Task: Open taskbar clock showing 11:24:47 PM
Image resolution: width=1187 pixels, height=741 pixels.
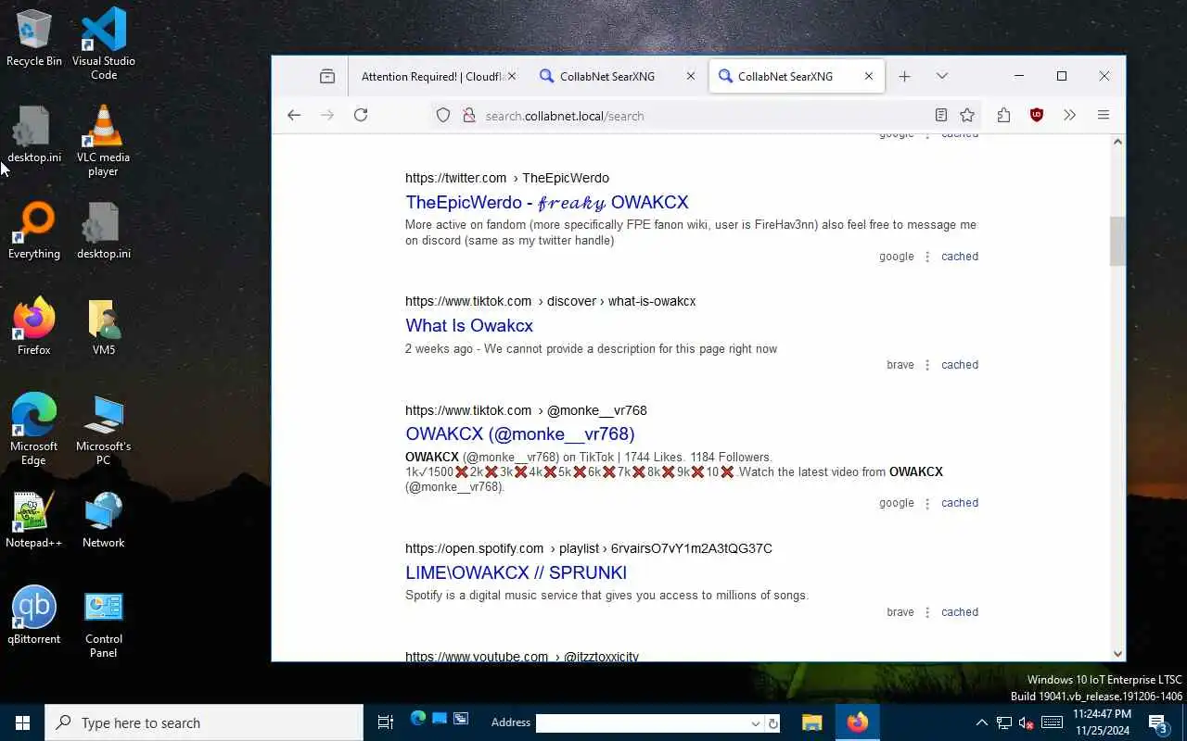Action: [1102, 722]
